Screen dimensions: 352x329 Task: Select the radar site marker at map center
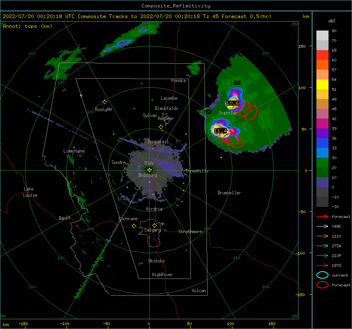pos(149,170)
